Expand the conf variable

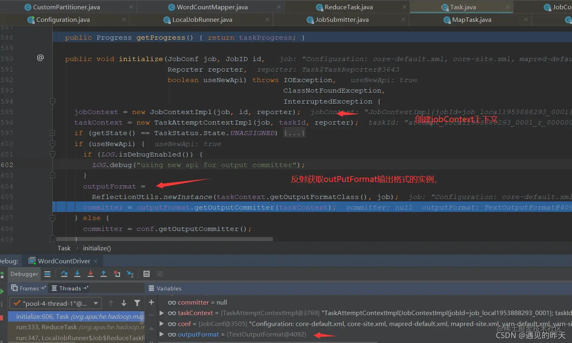pos(162,324)
